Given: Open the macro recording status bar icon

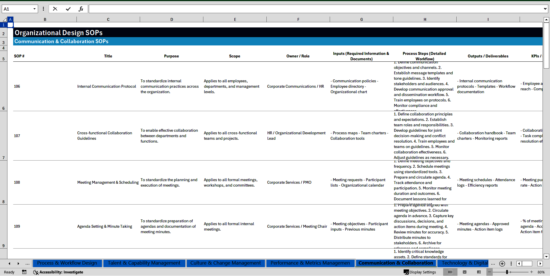Looking at the screenshot, I should coord(24,272).
